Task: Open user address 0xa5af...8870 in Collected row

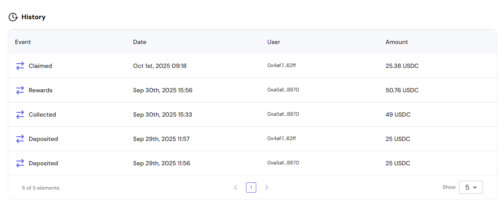Action: coord(283,114)
